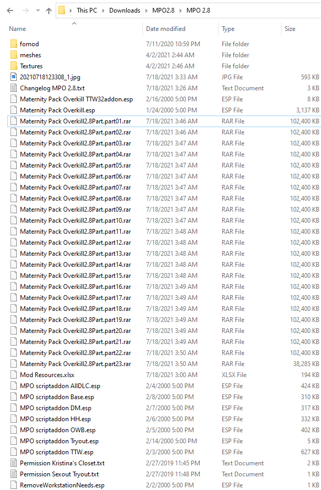
Task: Select the fomod folder icon
Action: pos(14,44)
